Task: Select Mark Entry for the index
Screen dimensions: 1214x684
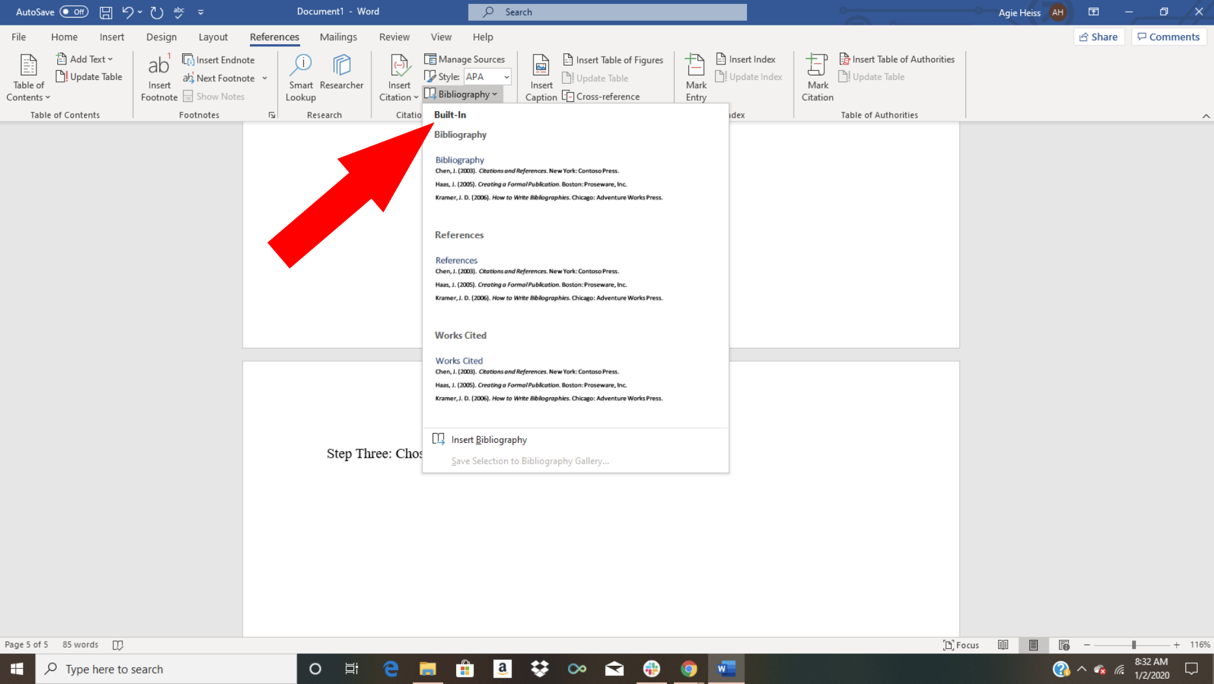Action: (x=695, y=76)
